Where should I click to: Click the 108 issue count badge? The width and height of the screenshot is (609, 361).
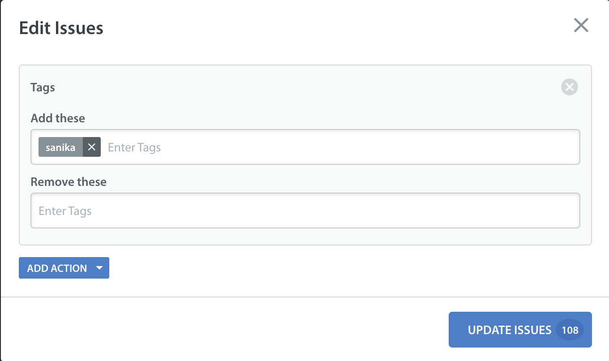pos(570,330)
